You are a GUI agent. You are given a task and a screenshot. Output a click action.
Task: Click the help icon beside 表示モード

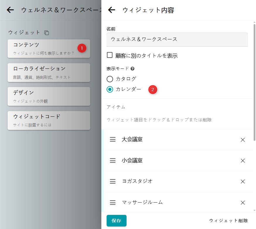click(132, 69)
